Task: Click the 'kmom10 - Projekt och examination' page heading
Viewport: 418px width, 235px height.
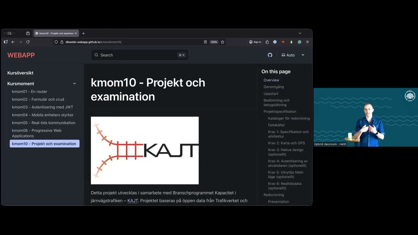Action: tap(148, 89)
